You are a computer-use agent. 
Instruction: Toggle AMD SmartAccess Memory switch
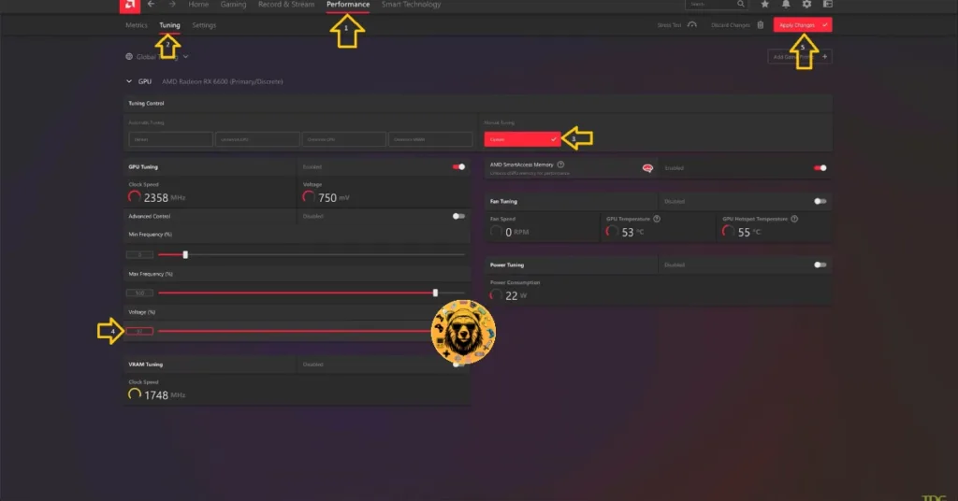(820, 168)
